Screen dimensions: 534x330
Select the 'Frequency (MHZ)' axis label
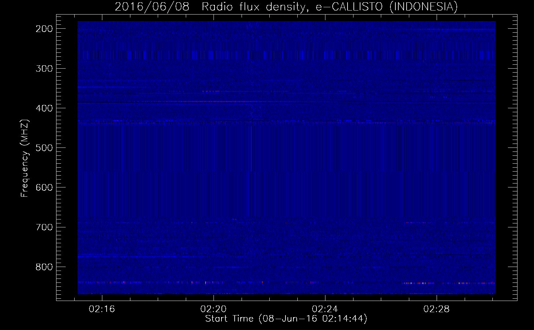(x=25, y=158)
